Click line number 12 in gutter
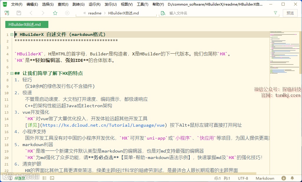This screenshot has width=302, height=182. pyautogui.click(x=6, y=106)
